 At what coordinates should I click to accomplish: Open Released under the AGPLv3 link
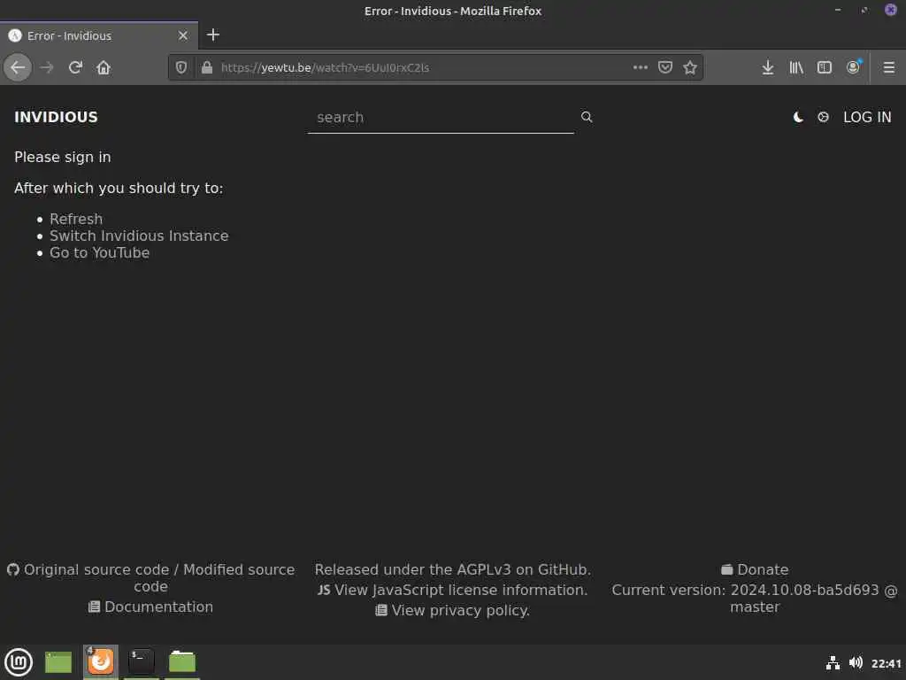pos(452,569)
